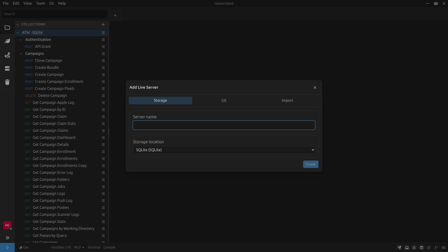Open hamburger menu for Campaigns folder
This screenshot has height=252, width=448.
pyautogui.click(x=103, y=54)
